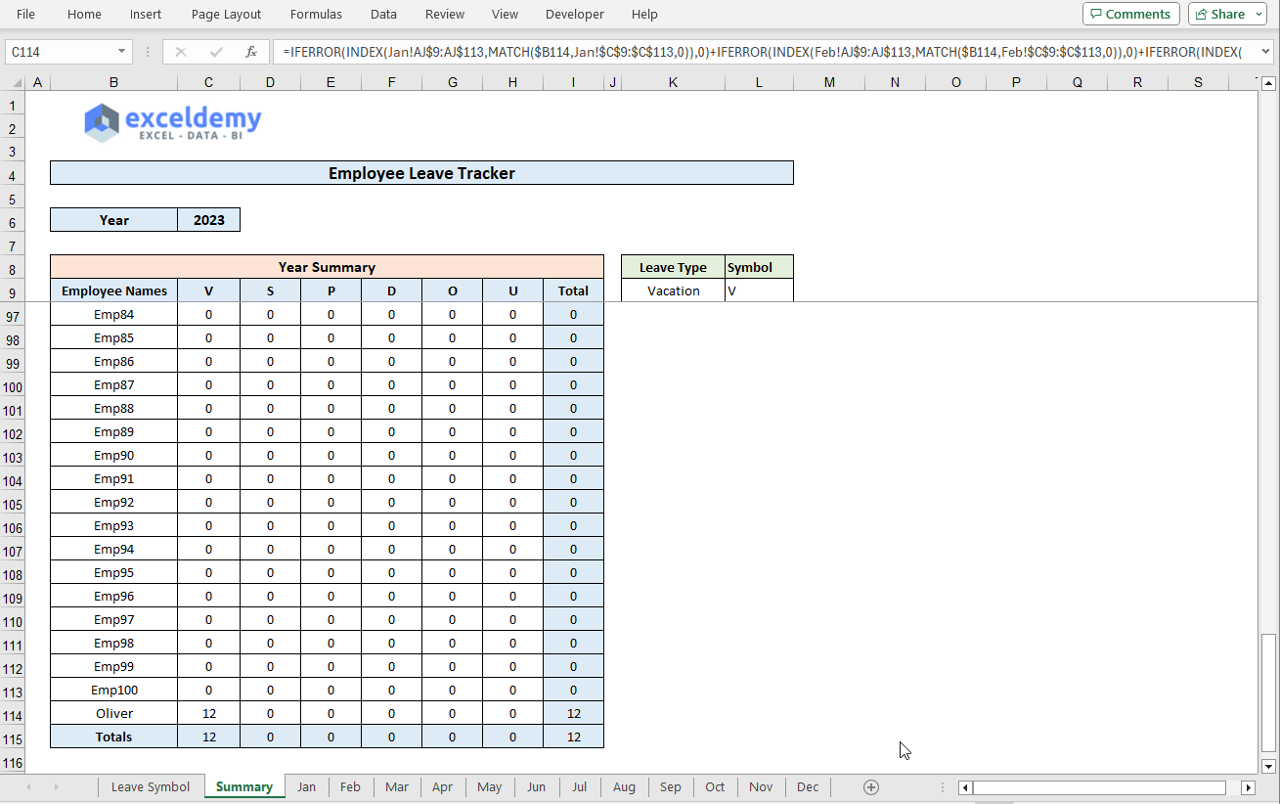This screenshot has height=804, width=1280.
Task: Switch to the Apr sheet
Action: coord(442,787)
